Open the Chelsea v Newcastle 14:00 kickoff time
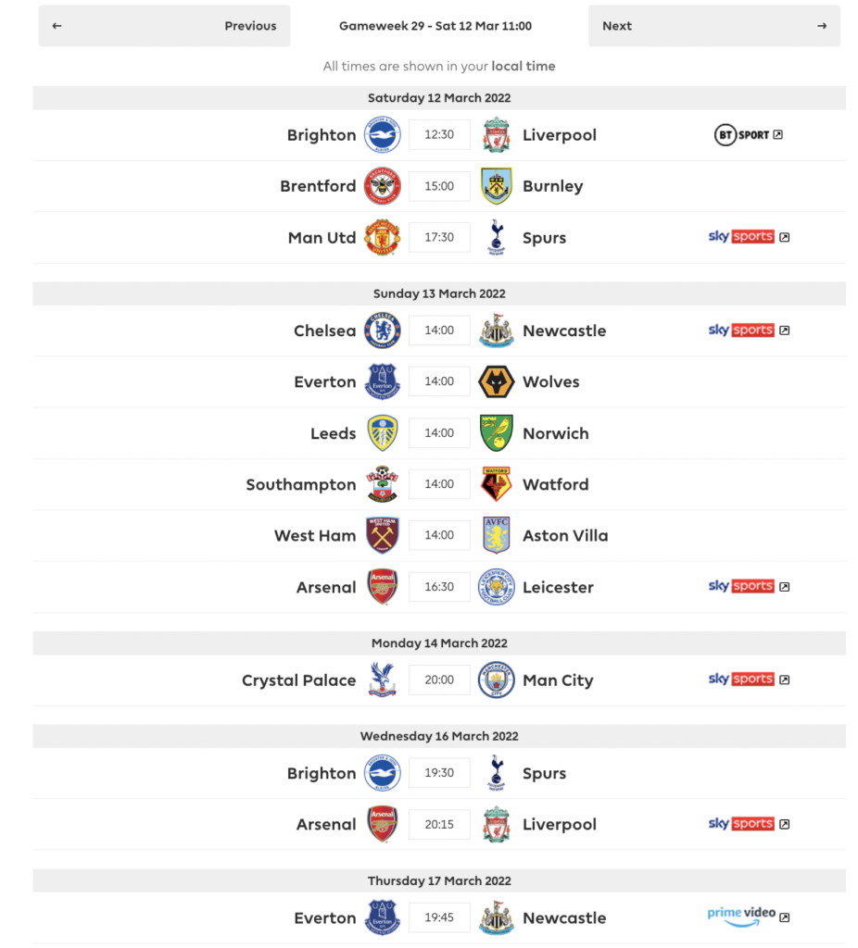 coord(439,331)
